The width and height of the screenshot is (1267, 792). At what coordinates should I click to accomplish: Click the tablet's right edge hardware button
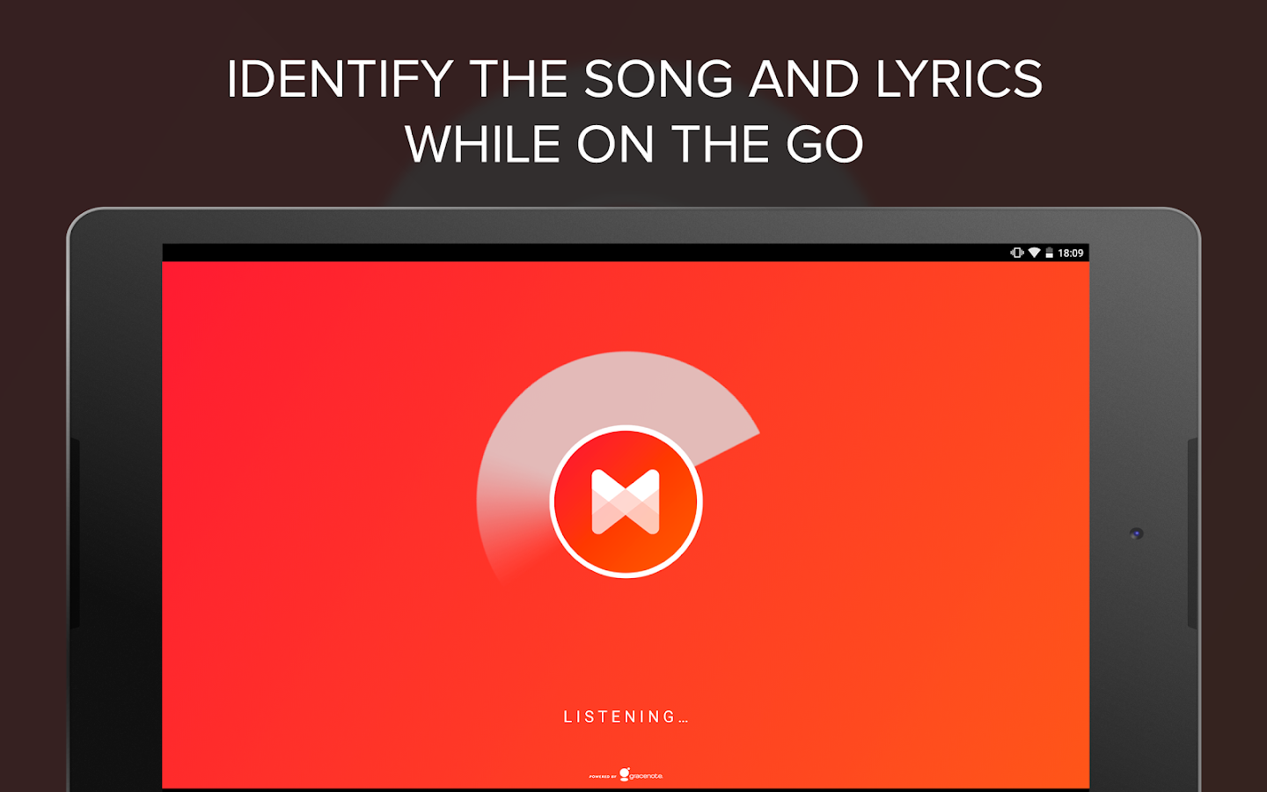coord(1193,532)
